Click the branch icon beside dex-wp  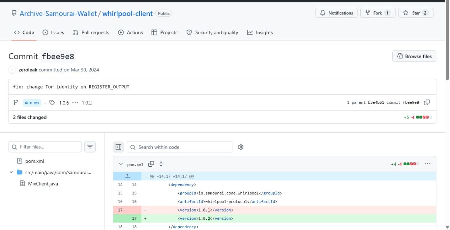[x=15, y=103]
